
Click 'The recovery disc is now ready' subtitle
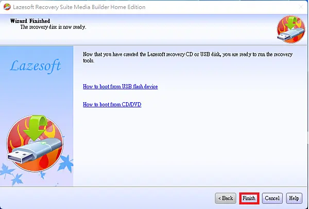[x=53, y=27]
